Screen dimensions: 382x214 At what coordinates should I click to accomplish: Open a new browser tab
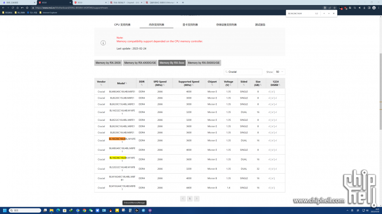[183, 3]
